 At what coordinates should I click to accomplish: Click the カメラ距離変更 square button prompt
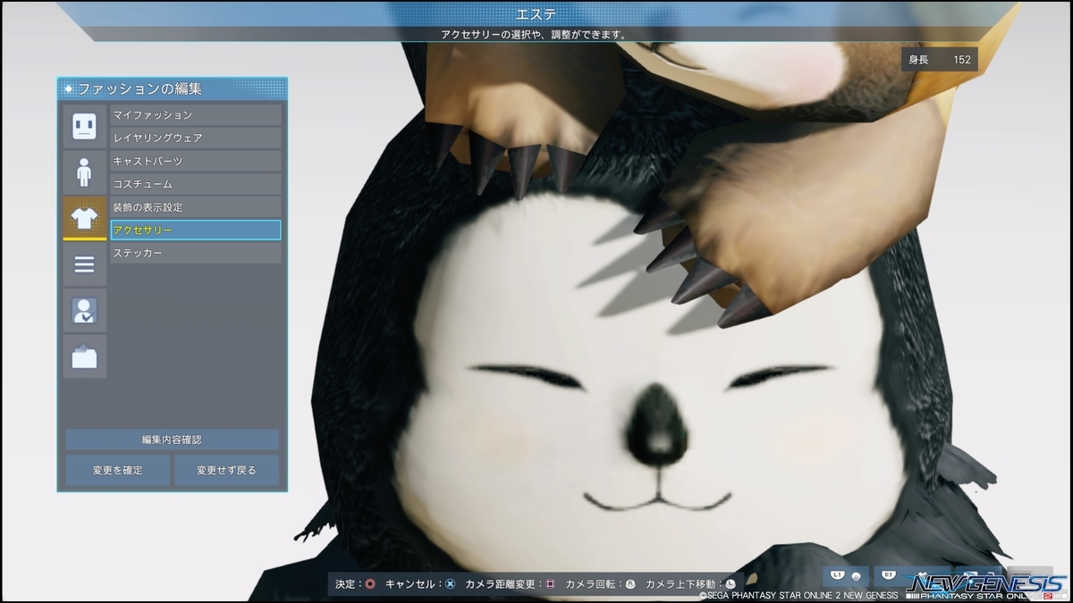[x=550, y=584]
